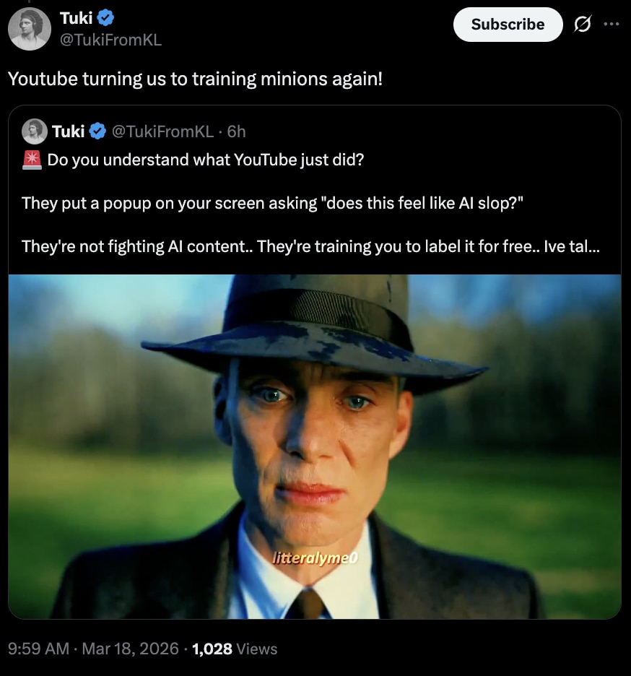Open the Grok explain-post icon
Image resolution: width=631 pixels, height=676 pixels.
click(x=582, y=24)
